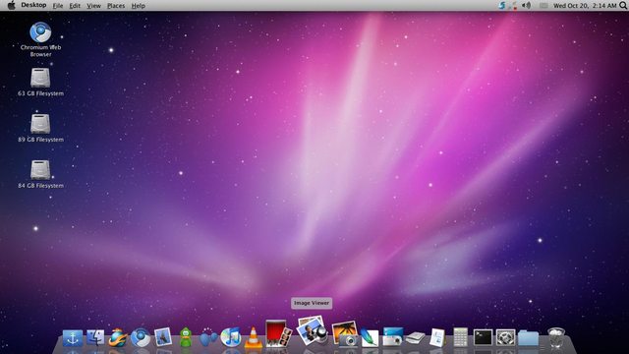Image resolution: width=629 pixels, height=354 pixels.
Task: Open the flatbed scanner icon in dock
Action: [415, 338]
